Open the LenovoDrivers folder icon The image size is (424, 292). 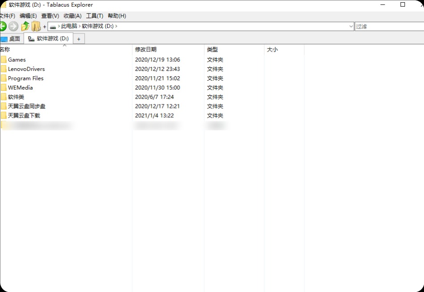[x=4, y=69]
